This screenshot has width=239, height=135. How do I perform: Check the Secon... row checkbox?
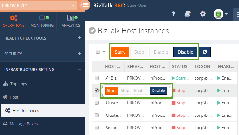coord(97,128)
